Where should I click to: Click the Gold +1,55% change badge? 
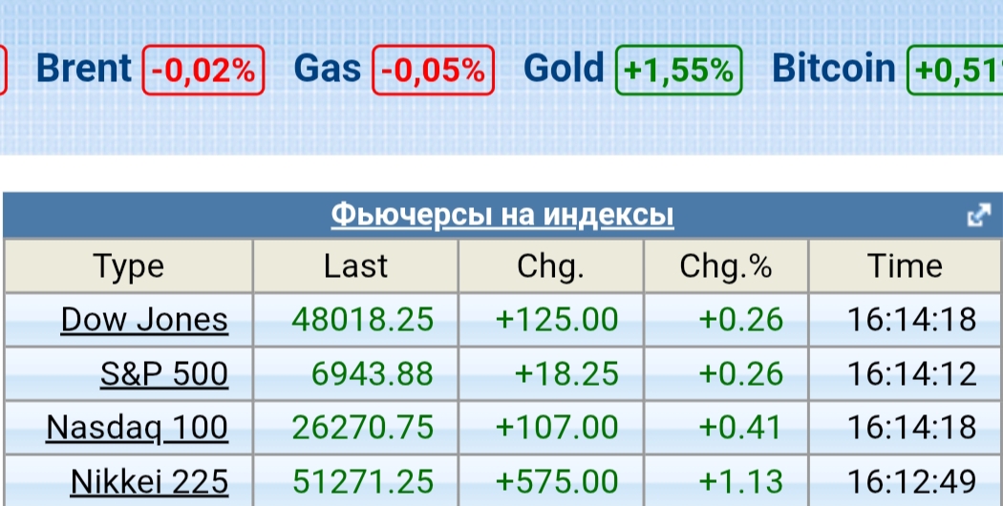tap(678, 70)
